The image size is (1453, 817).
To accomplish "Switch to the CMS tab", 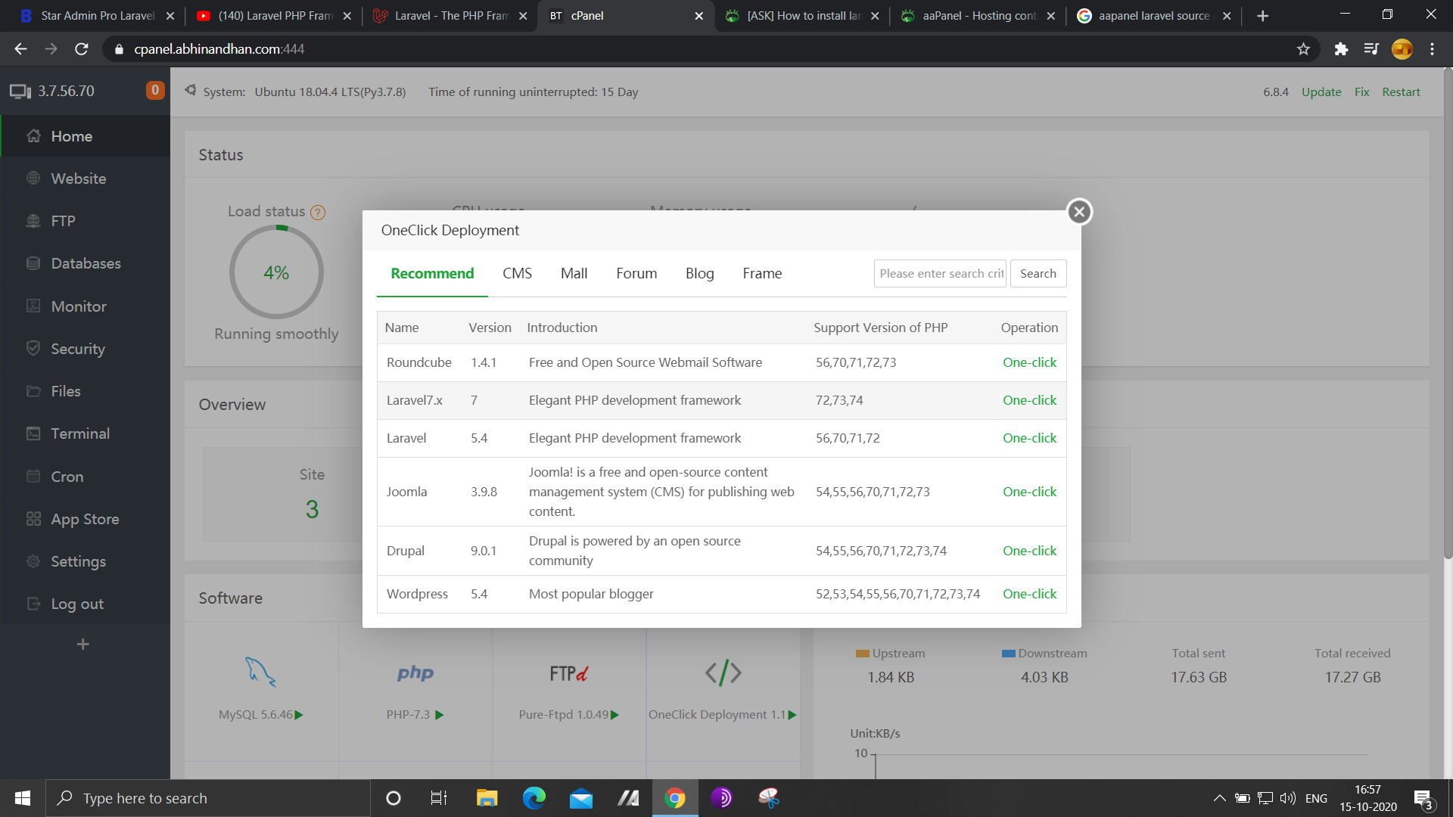I will click(x=517, y=273).
